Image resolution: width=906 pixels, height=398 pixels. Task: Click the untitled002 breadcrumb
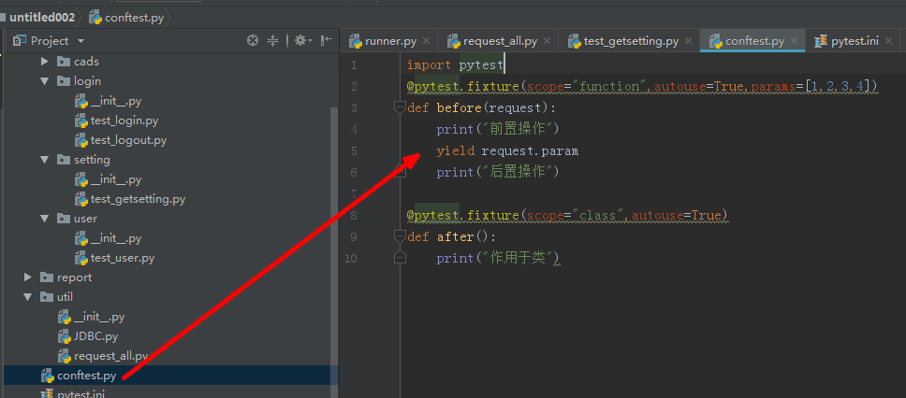coord(42,18)
